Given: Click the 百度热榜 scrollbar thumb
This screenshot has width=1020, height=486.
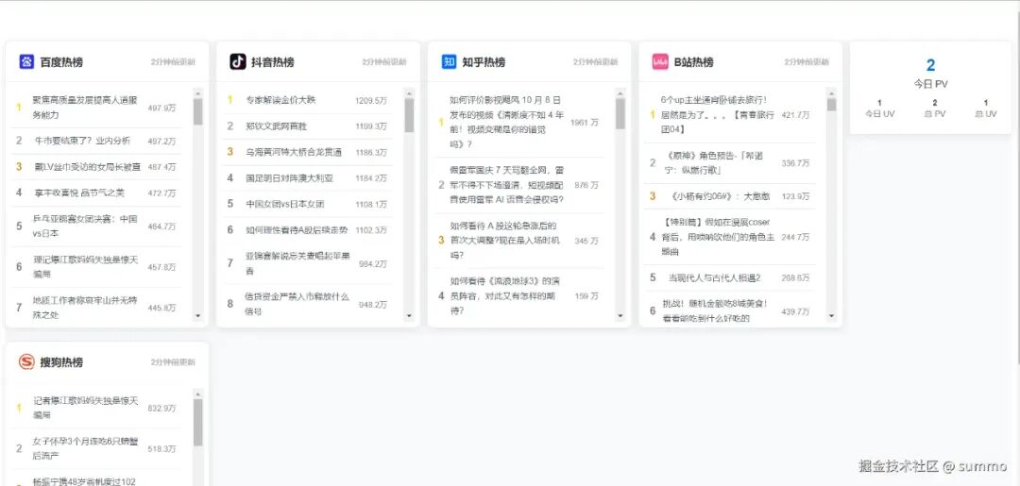Looking at the screenshot, I should (197, 111).
